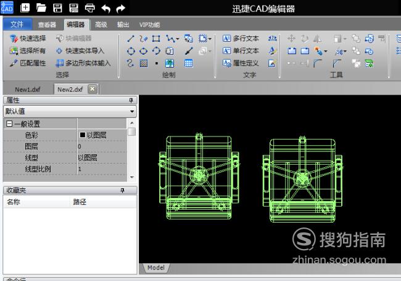This screenshot has height=281, width=401.
Task: Select the Ellipse drawing tool
Action: point(143,51)
